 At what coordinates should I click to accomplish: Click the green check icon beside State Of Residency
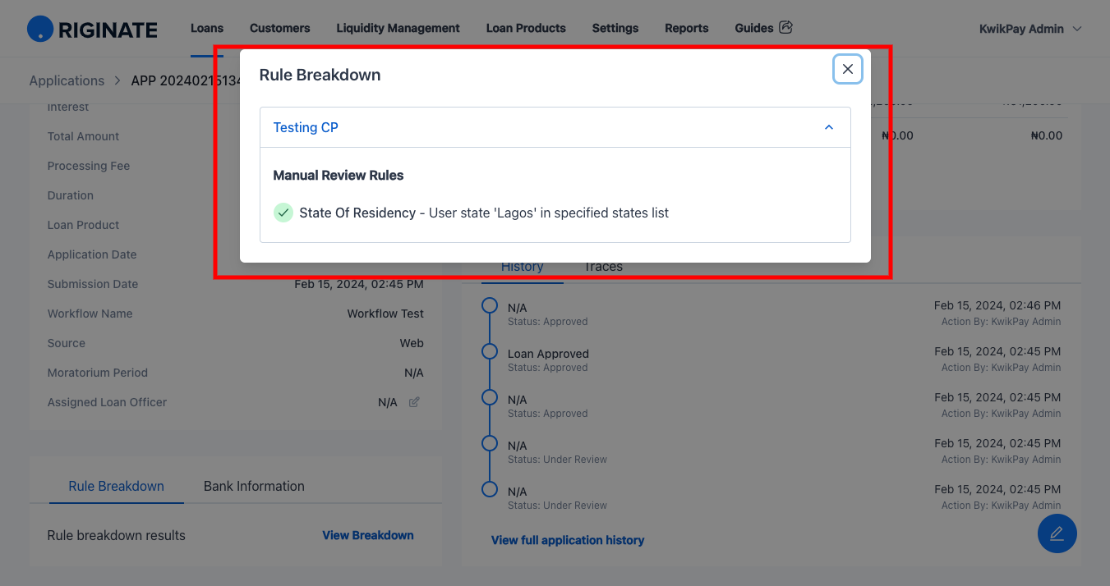[283, 213]
